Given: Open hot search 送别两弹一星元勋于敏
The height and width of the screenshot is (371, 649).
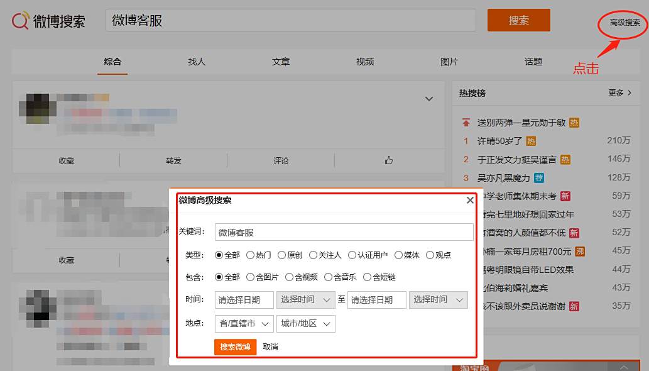Looking at the screenshot, I should [x=521, y=123].
